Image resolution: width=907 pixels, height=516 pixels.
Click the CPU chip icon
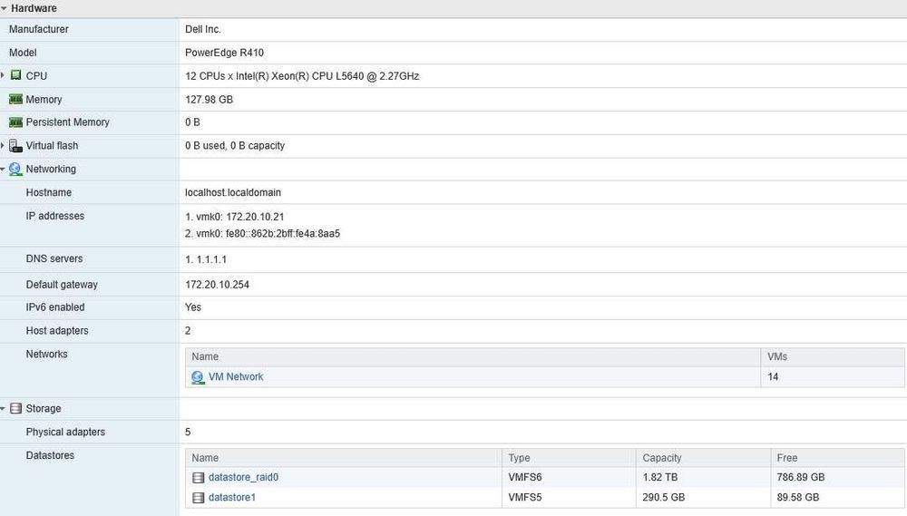[16, 75]
